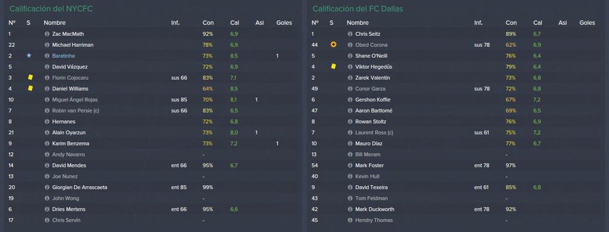This screenshot has height=232, width=609.
Task: Click injury icon on Obed Corona's row
Action: point(333,45)
